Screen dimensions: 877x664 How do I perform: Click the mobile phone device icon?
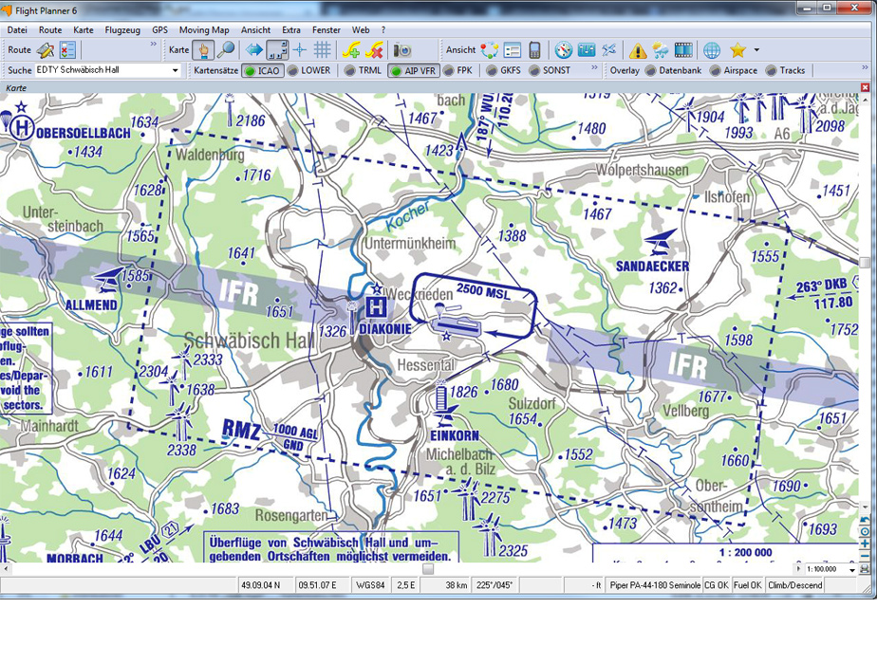(534, 50)
